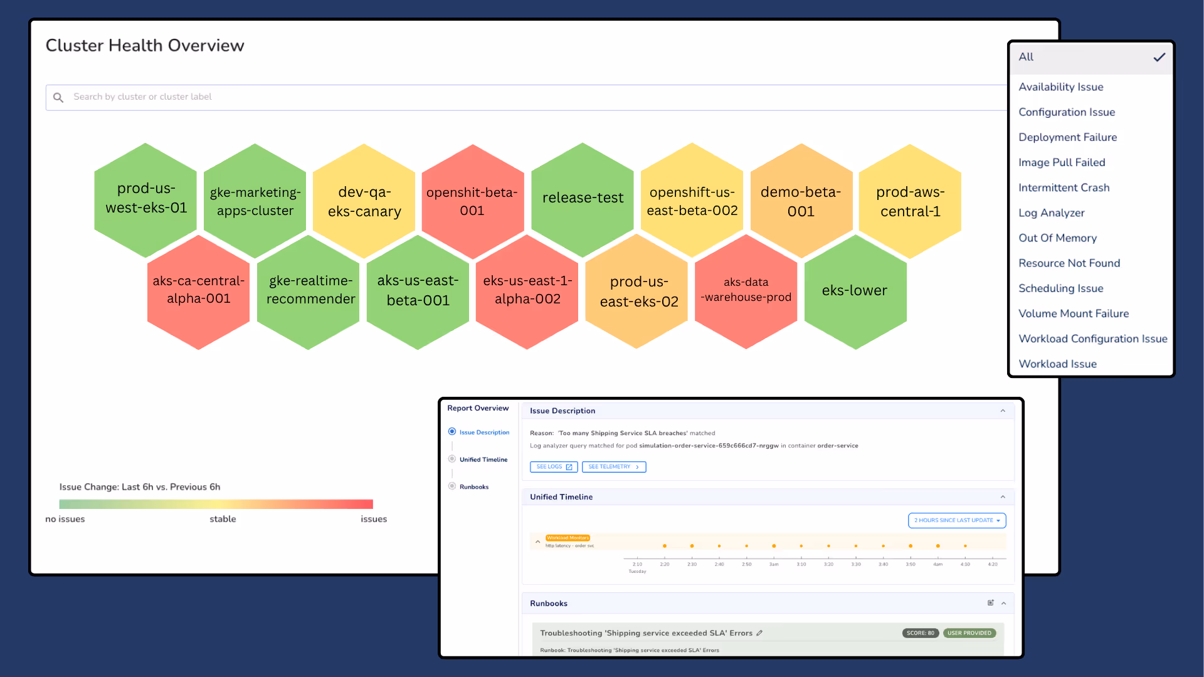Open the openshit-beta-001 red hexagon
This screenshot has height=677, width=1204.
pyautogui.click(x=473, y=201)
